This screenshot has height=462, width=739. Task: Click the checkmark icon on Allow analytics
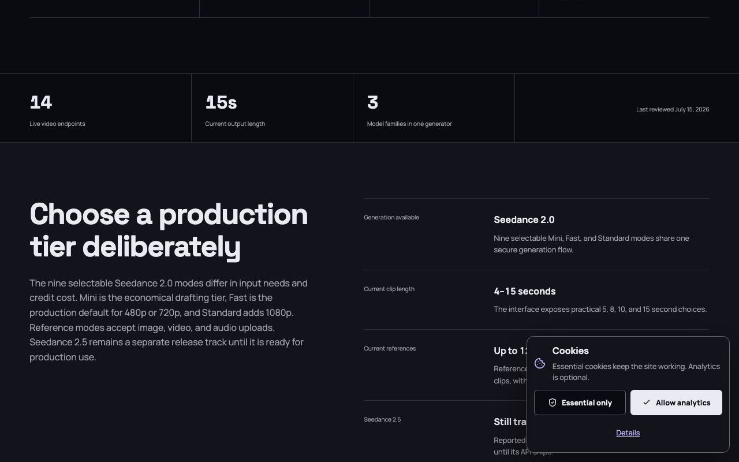(x=647, y=403)
